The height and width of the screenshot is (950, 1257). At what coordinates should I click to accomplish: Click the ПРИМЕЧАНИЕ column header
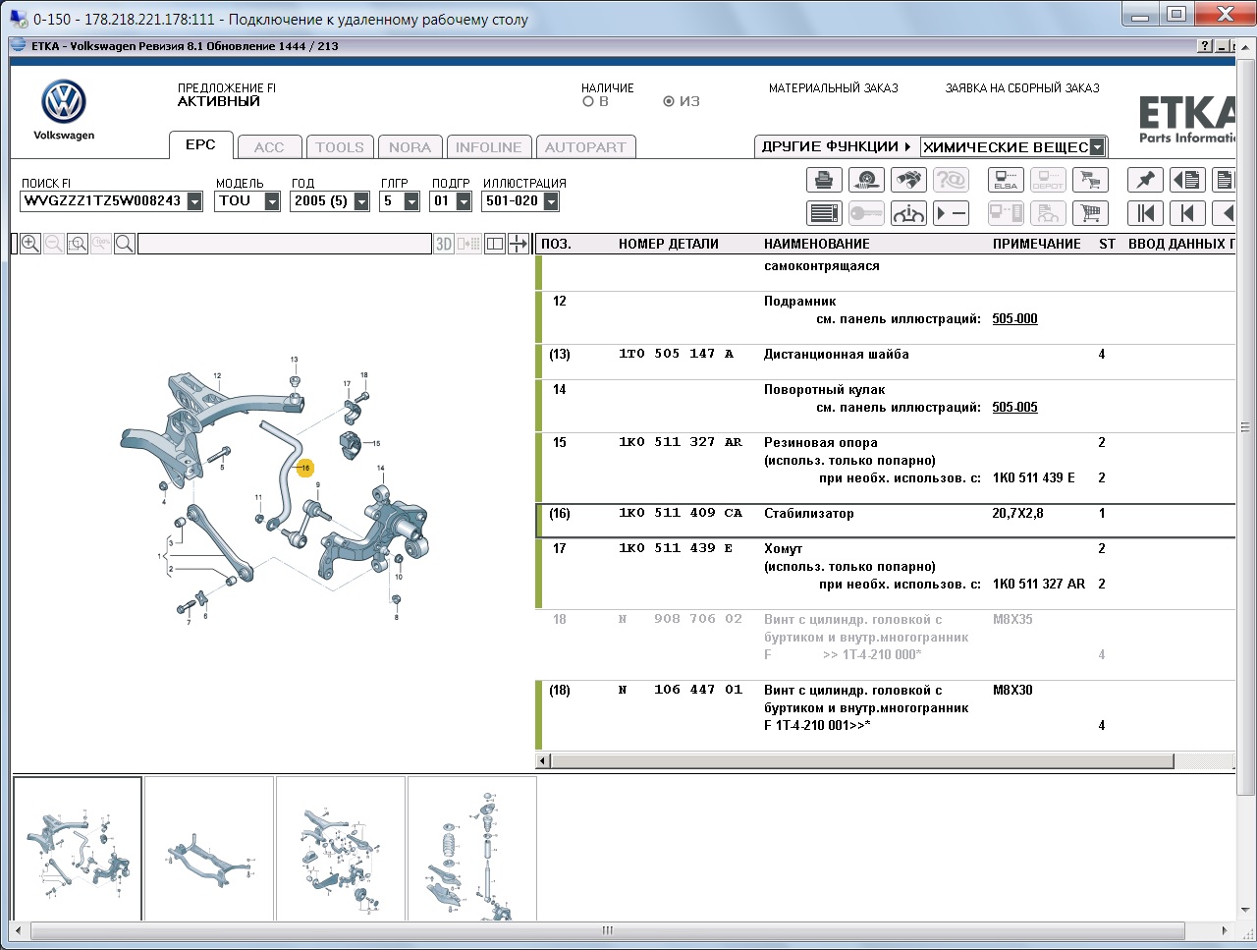click(x=1036, y=244)
